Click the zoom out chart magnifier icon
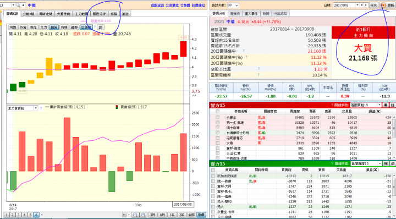This screenshot has height=219, width=396. 135,215
